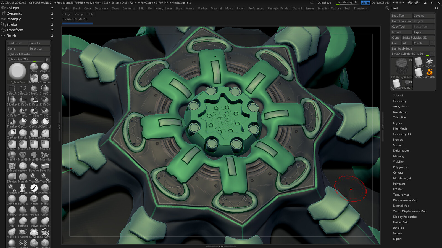Expand Display Properties section
The height and width of the screenshot is (248, 442).
[405, 217]
